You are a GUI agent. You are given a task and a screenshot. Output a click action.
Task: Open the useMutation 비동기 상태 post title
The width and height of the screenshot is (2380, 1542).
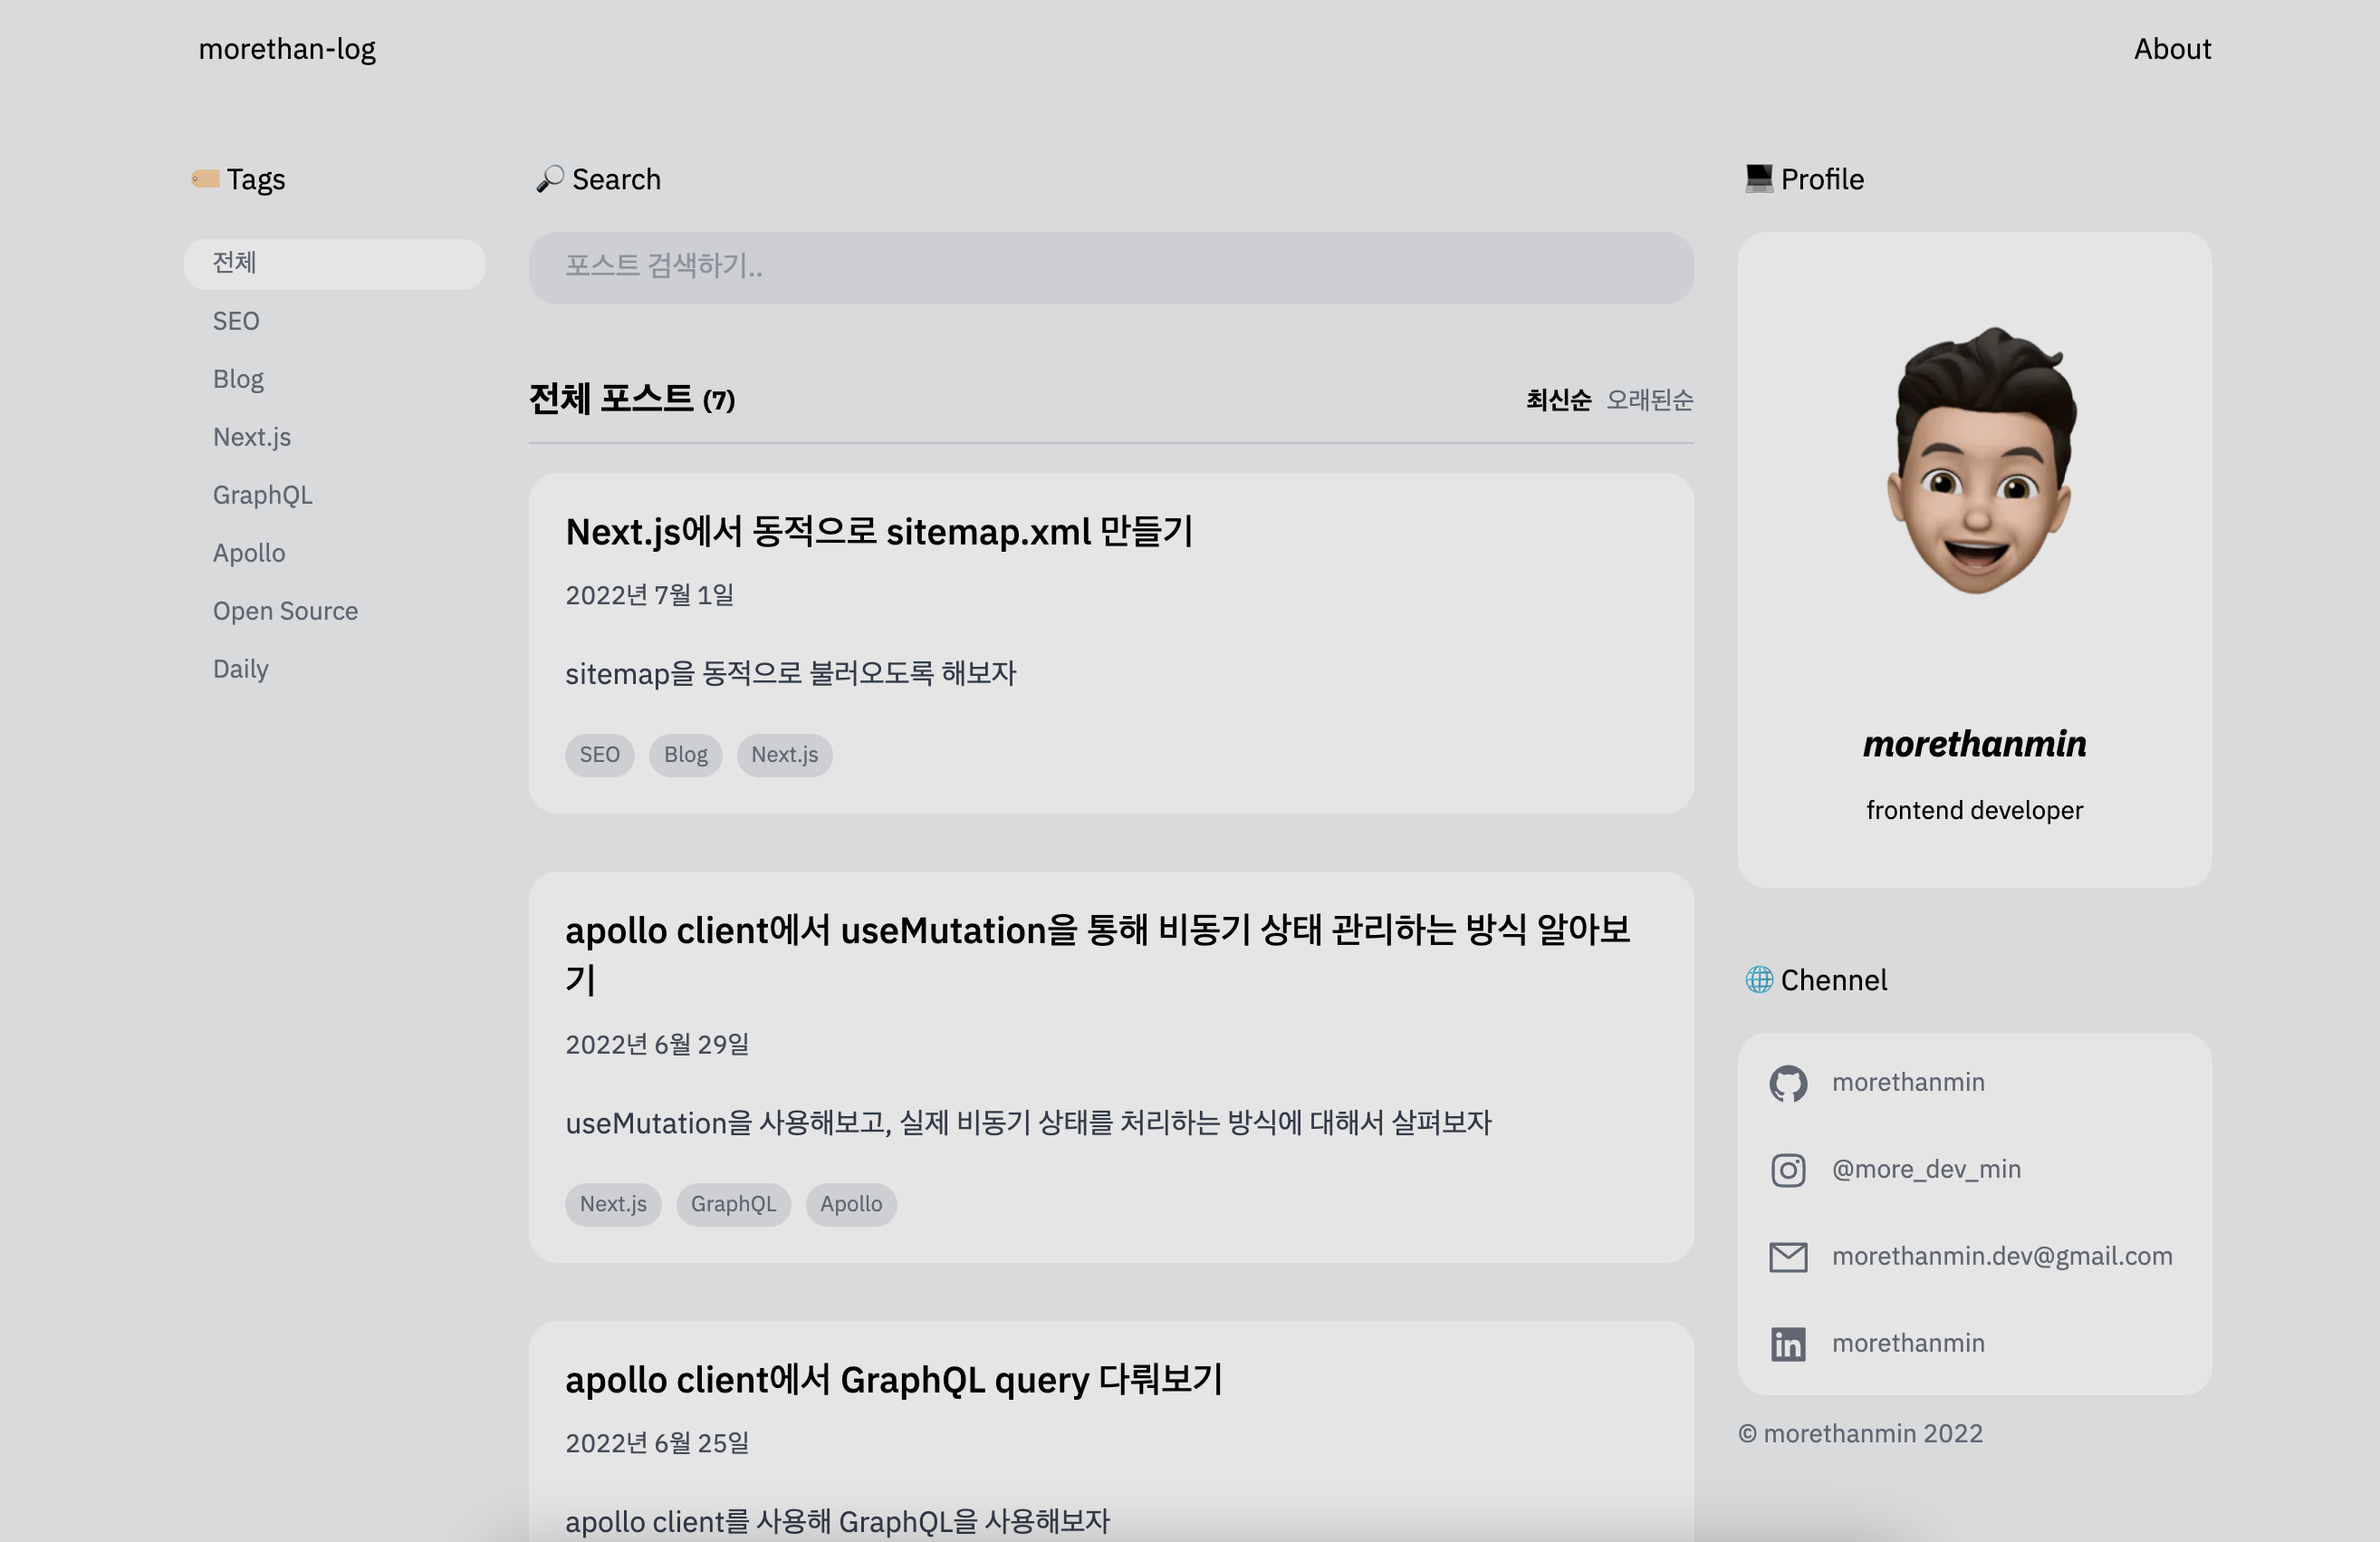(1098, 954)
